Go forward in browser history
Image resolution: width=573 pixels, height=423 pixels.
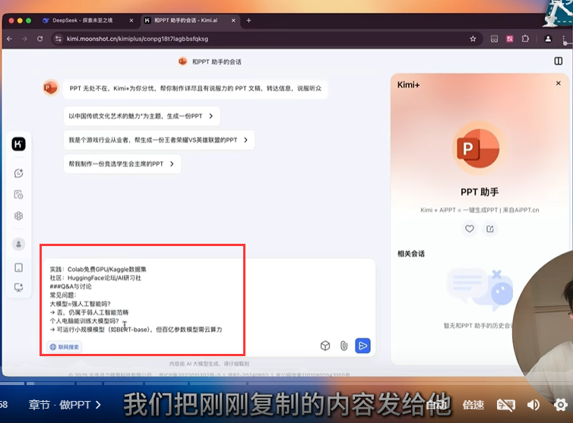24,39
